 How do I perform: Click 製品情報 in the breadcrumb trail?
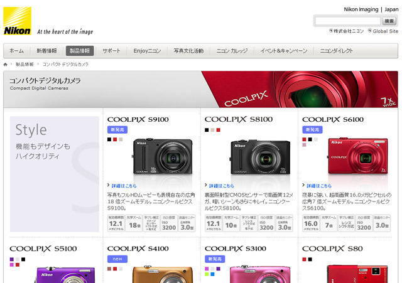click(24, 64)
